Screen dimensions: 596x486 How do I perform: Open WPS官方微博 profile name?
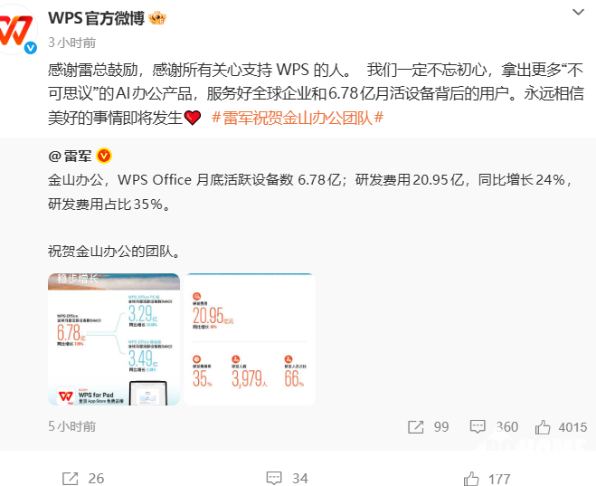click(96, 18)
